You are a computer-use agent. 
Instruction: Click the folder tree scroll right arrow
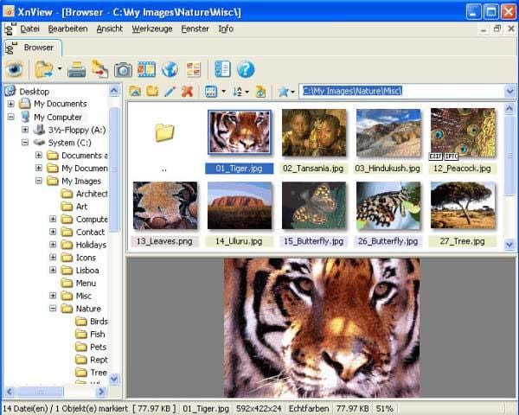(100, 392)
